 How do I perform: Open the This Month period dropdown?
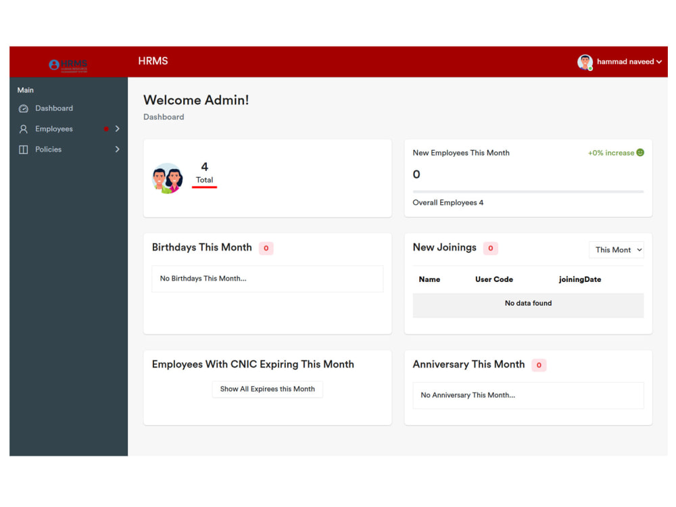click(616, 250)
